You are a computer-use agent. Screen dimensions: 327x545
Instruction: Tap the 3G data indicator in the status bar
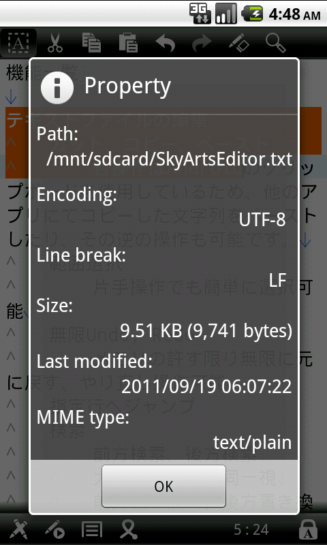point(200,14)
